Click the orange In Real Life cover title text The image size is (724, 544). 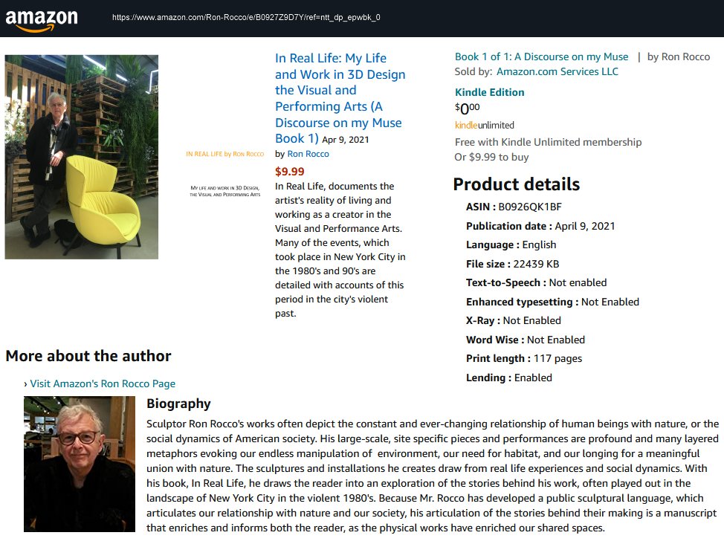(x=224, y=155)
